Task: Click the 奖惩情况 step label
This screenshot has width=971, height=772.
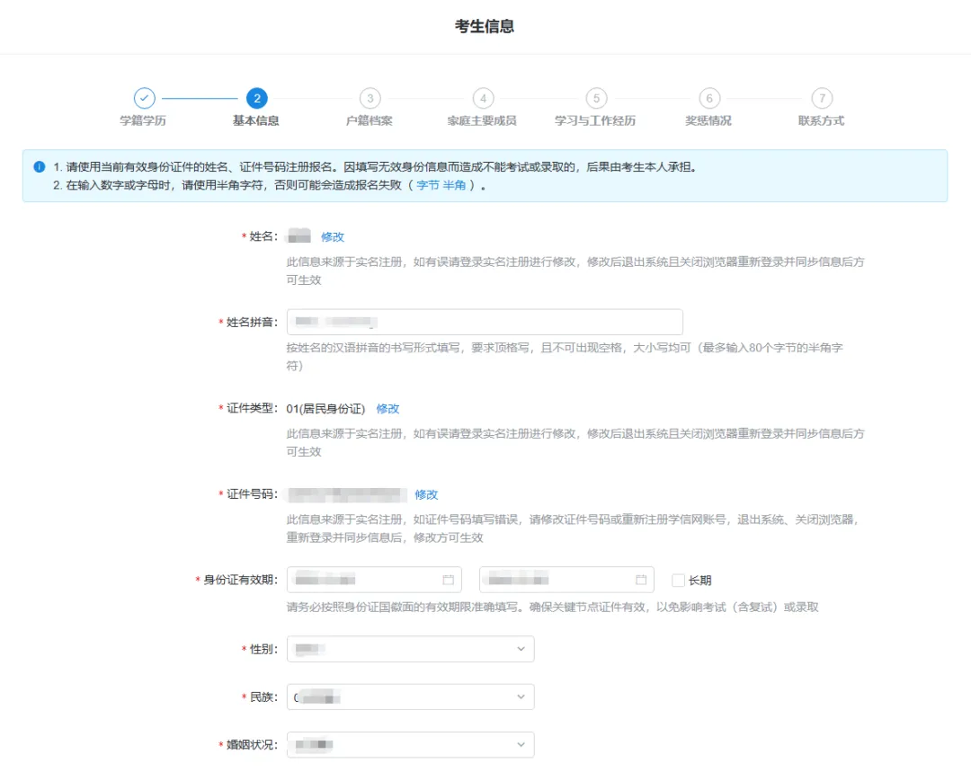Action: (708, 120)
